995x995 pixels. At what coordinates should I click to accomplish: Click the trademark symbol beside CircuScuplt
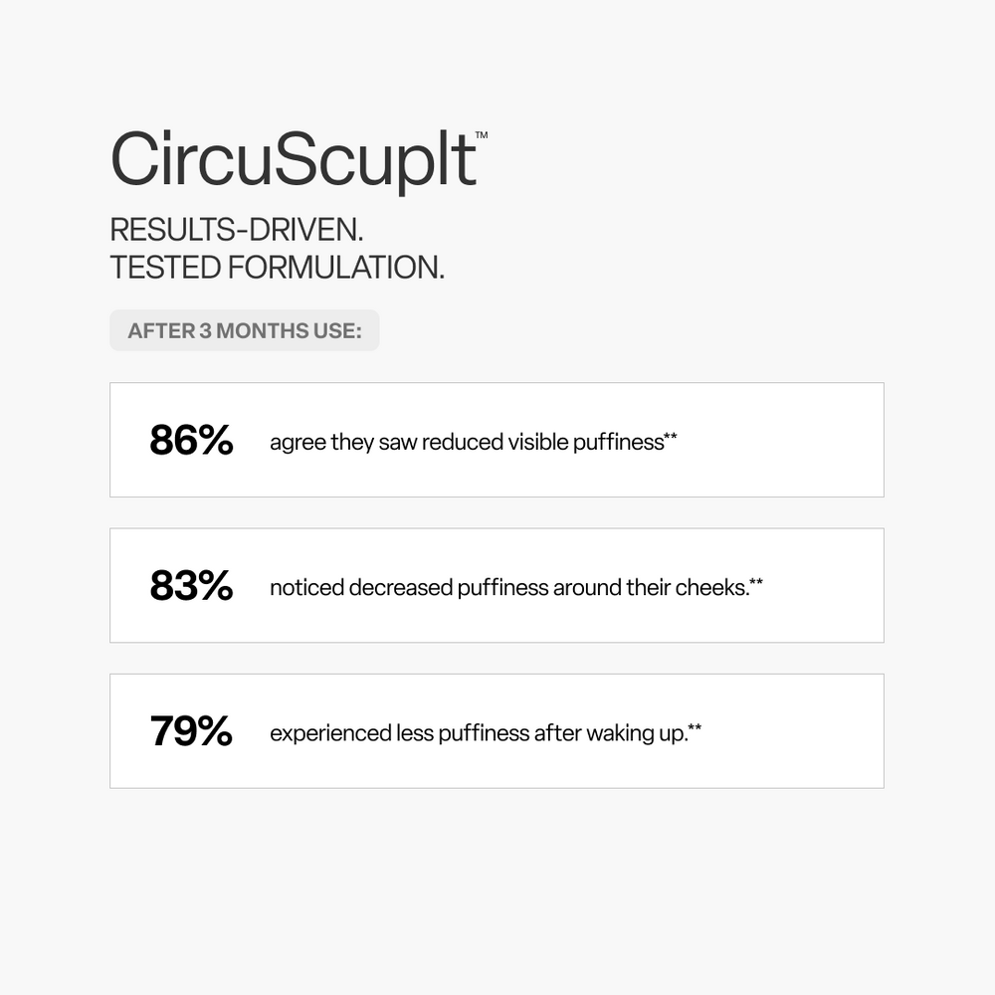coord(482,134)
